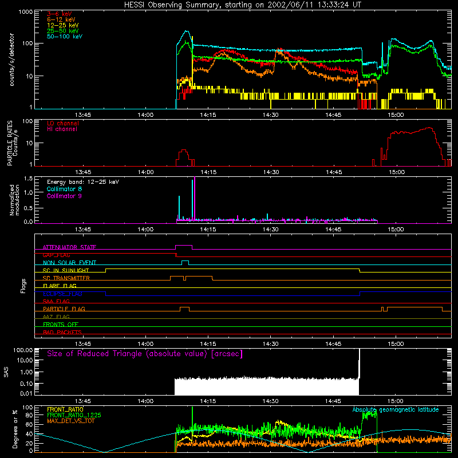Select the "6-12 keV" legend label
Screen dimensions: 458x458
61,19
